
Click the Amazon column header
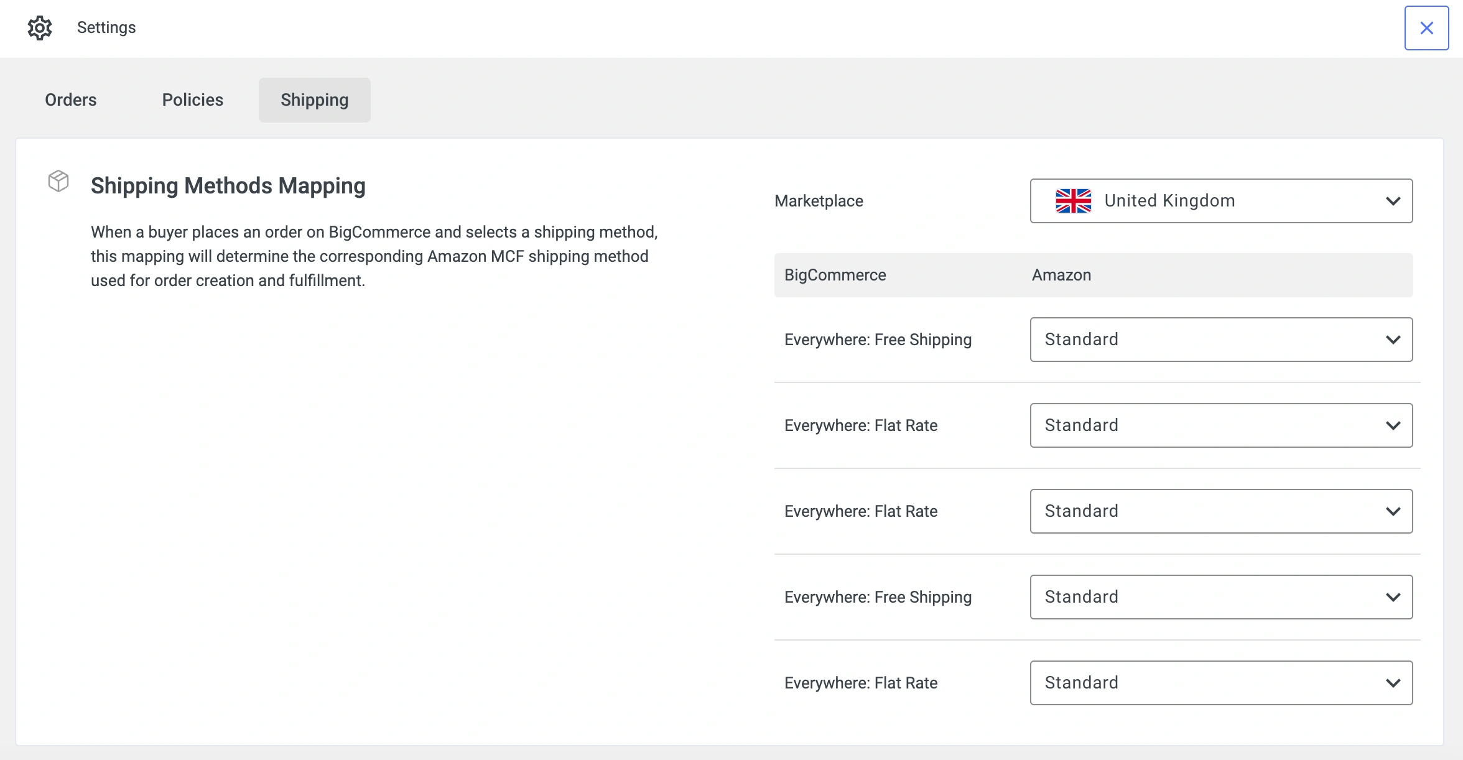click(x=1061, y=275)
